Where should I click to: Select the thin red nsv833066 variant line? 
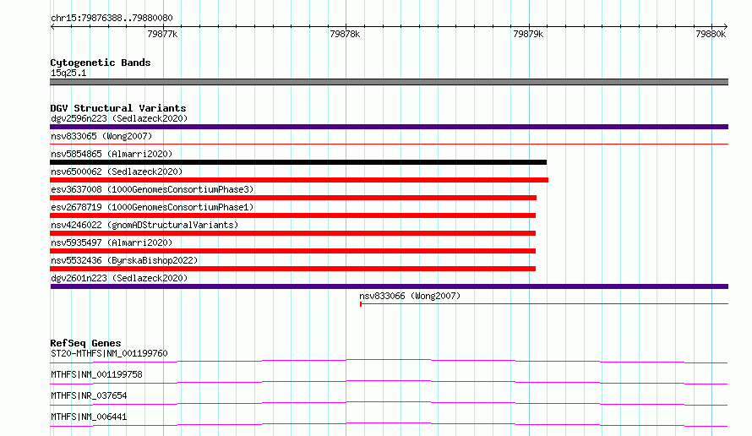pyautogui.click(x=544, y=303)
